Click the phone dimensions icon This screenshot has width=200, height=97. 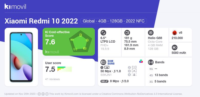pyautogui.click(x=127, y=33)
